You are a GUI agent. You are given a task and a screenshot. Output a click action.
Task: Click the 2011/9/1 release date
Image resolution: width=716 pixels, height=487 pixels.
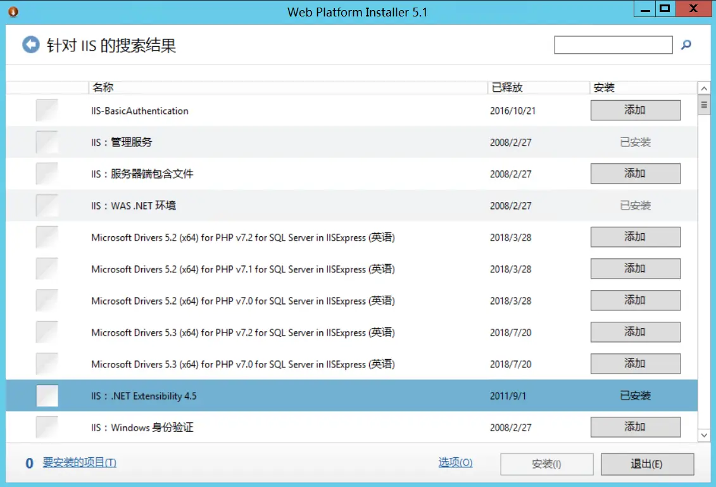point(508,396)
